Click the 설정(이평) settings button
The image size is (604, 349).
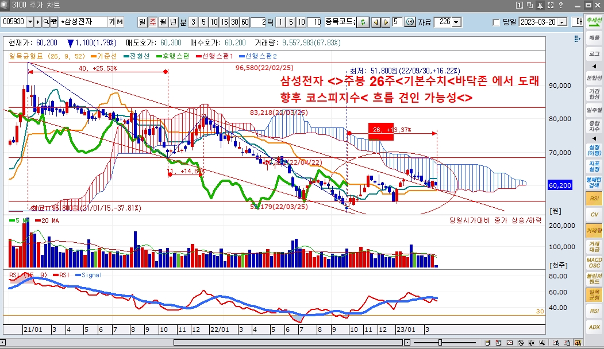coord(594,150)
